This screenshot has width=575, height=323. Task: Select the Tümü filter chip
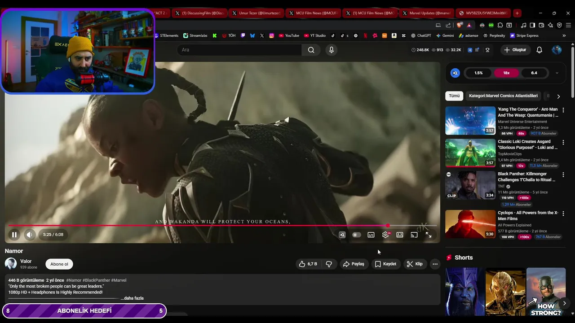click(454, 96)
